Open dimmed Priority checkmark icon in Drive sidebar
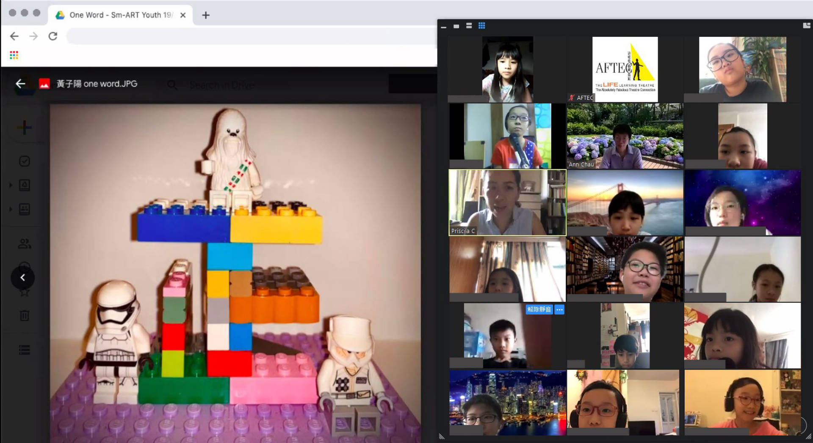The height and width of the screenshot is (443, 813). (25, 161)
